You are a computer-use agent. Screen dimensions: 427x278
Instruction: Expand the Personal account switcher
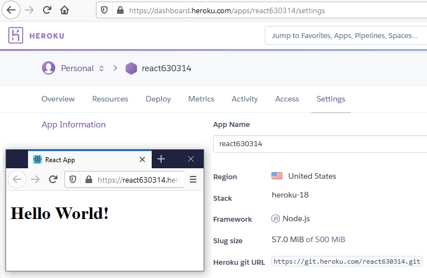click(x=101, y=68)
